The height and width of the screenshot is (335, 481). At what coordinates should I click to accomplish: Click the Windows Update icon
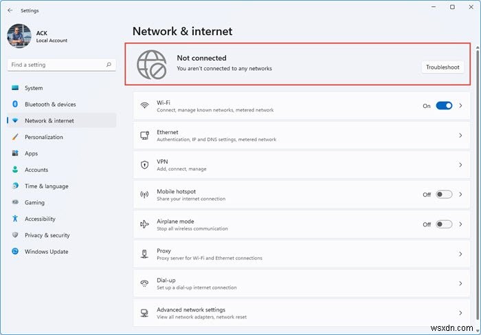(14, 252)
